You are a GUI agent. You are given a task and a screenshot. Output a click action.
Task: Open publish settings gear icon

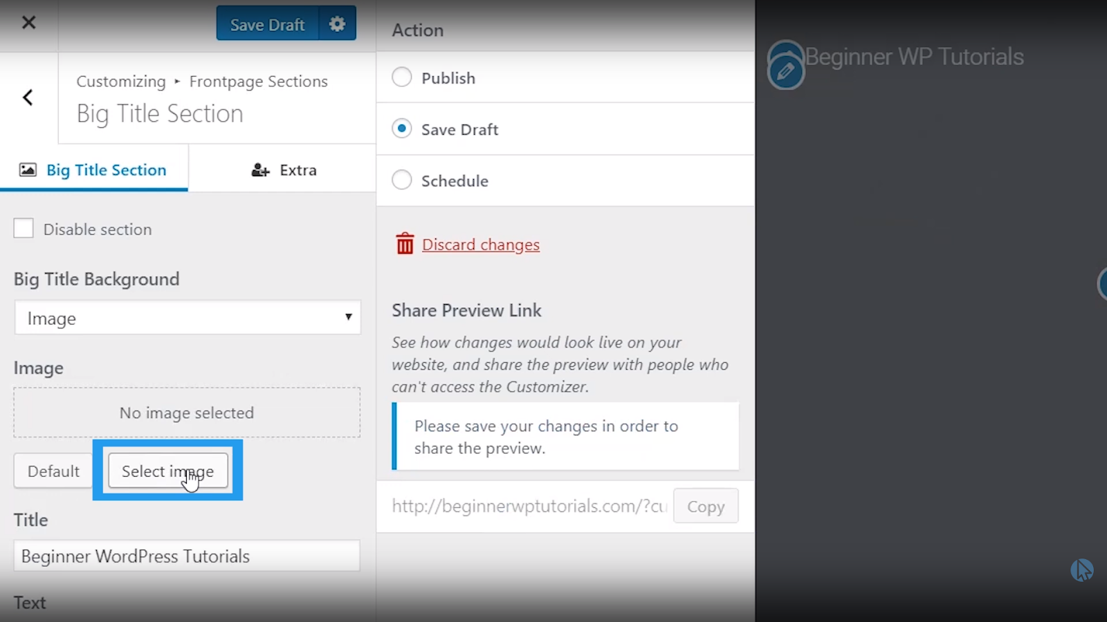338,24
